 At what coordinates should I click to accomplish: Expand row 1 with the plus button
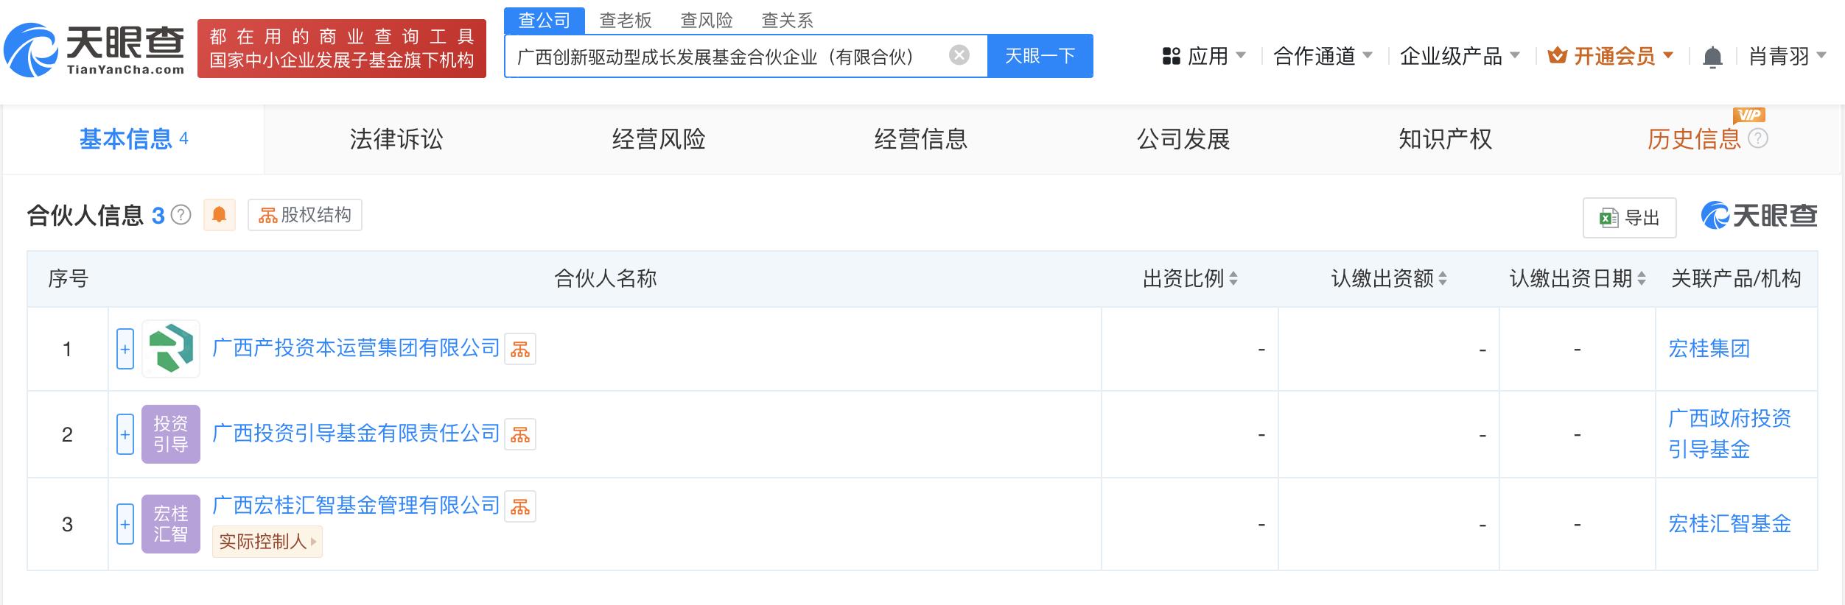125,349
